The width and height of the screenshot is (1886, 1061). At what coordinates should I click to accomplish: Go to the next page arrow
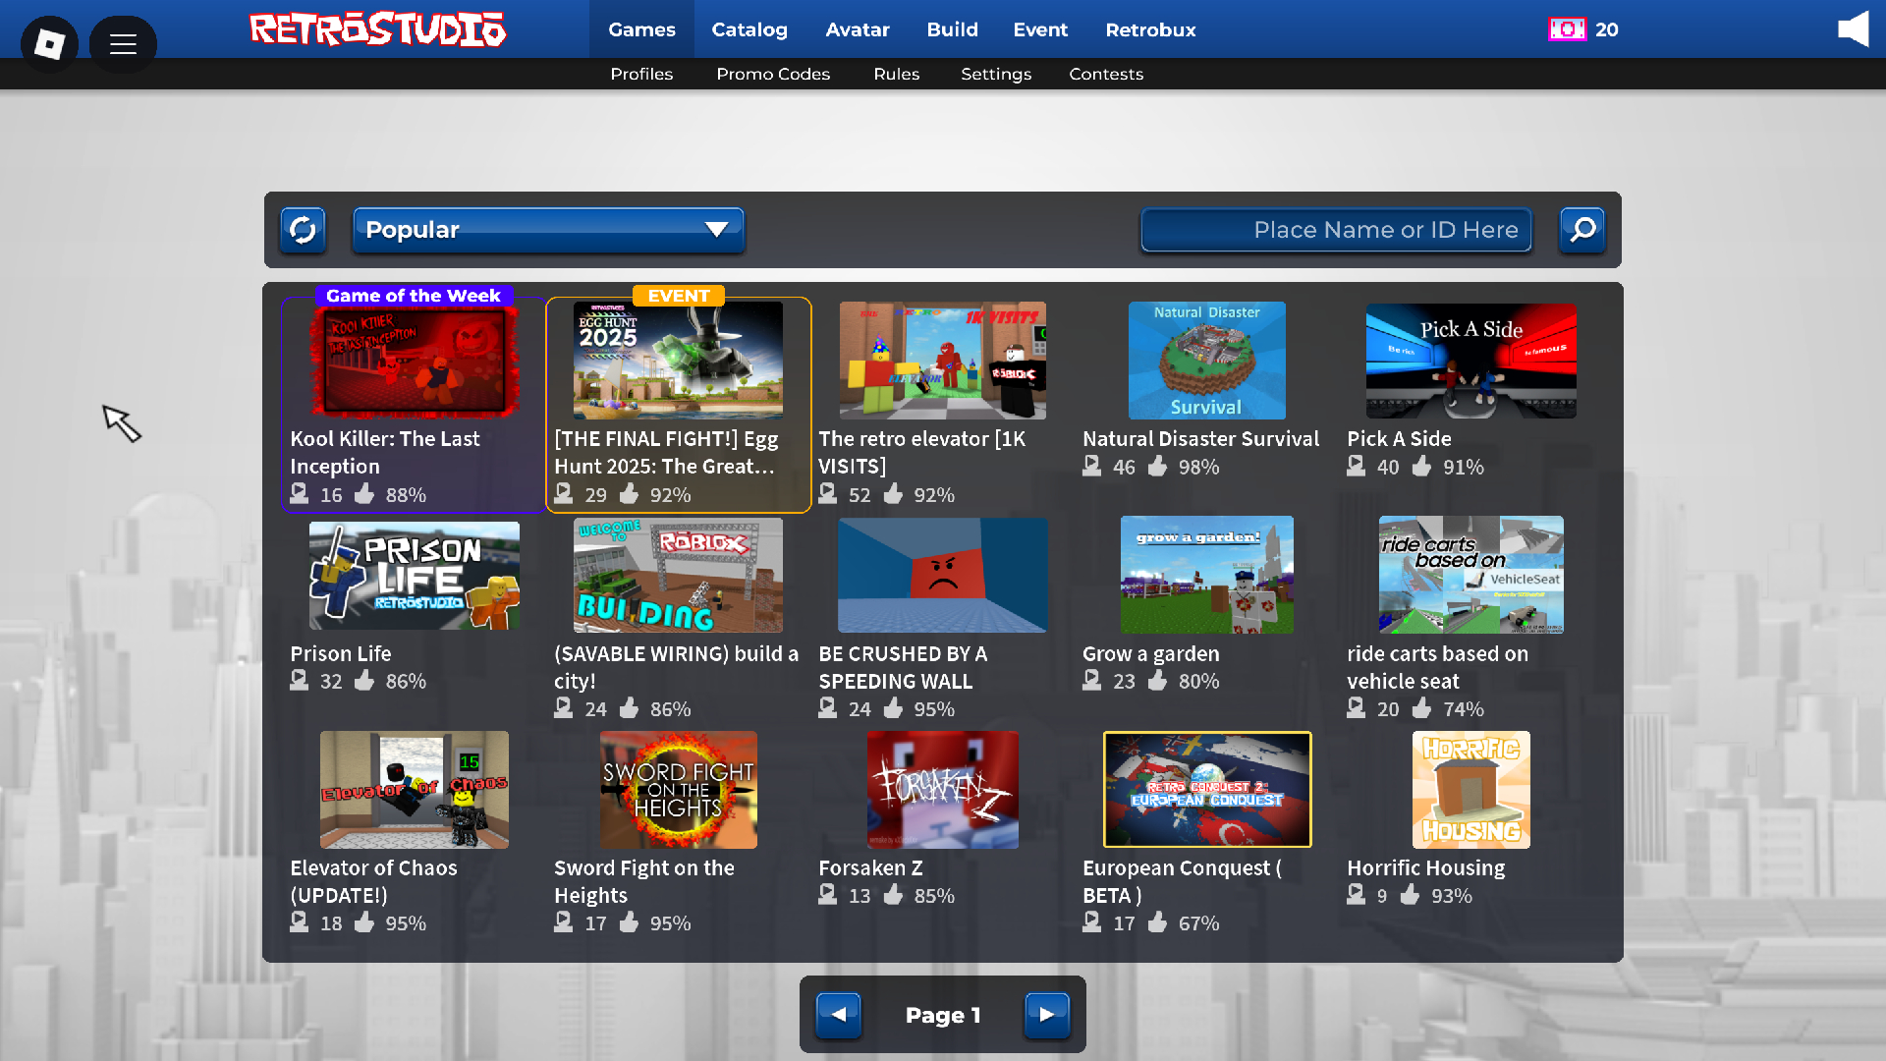(1047, 1015)
